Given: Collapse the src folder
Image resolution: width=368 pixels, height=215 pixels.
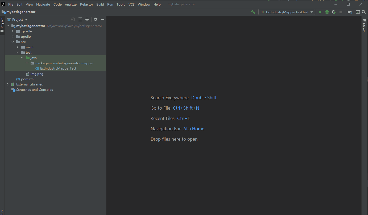Looking at the screenshot, I should pyautogui.click(x=13, y=42).
